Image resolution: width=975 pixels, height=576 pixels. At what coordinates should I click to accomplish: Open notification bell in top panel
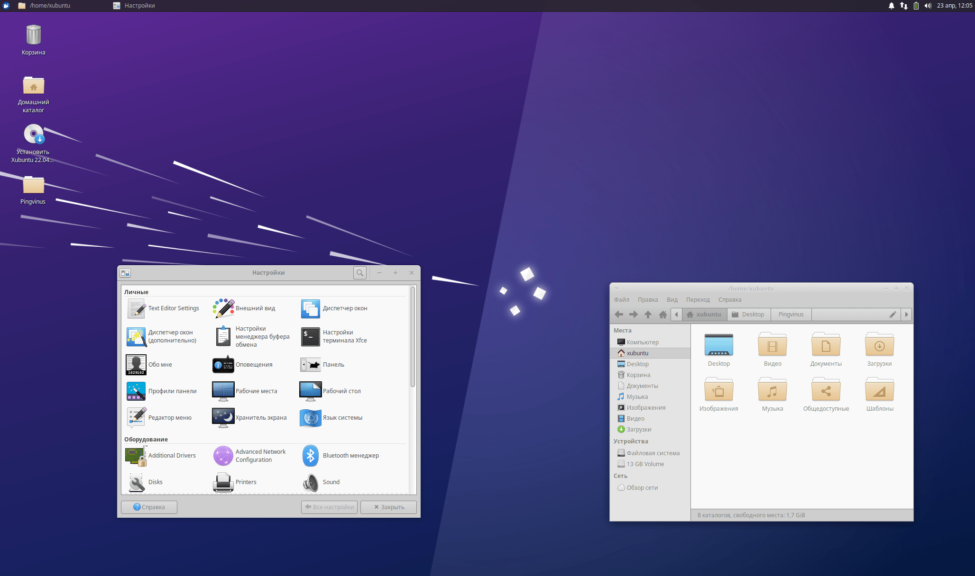(x=891, y=6)
